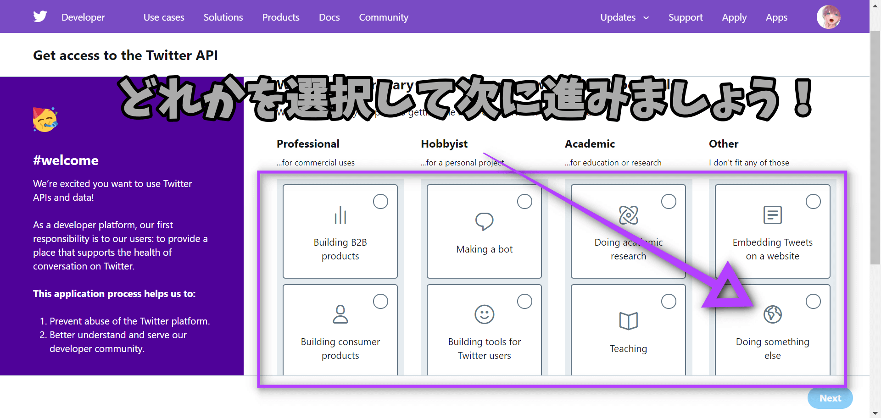Click the Apply link in header
The width and height of the screenshot is (881, 418).
[x=734, y=17]
